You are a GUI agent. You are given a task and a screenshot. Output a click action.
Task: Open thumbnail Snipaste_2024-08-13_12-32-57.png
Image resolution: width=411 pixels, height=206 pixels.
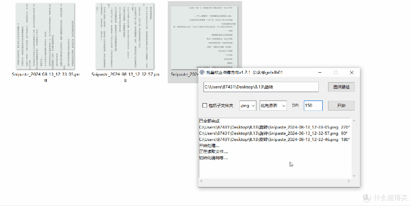coord(125,36)
